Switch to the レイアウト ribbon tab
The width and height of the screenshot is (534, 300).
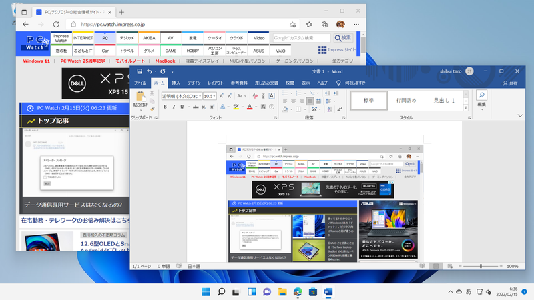[216, 83]
